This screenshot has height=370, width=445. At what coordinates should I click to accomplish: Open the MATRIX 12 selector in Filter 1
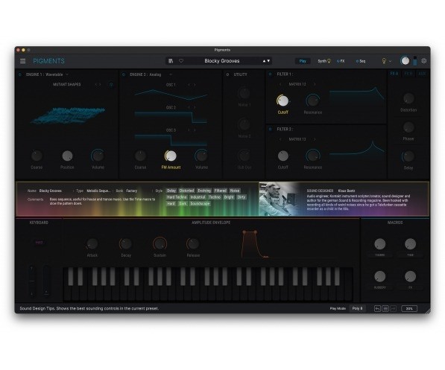297,84
